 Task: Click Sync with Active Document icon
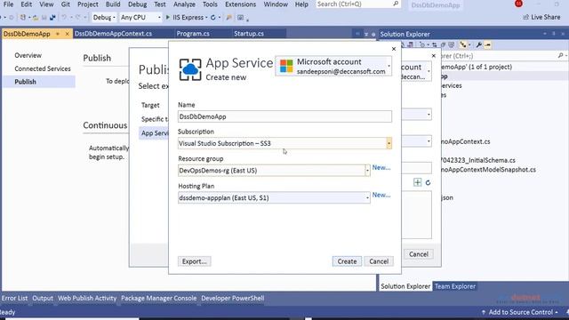pyautogui.click(x=435, y=45)
